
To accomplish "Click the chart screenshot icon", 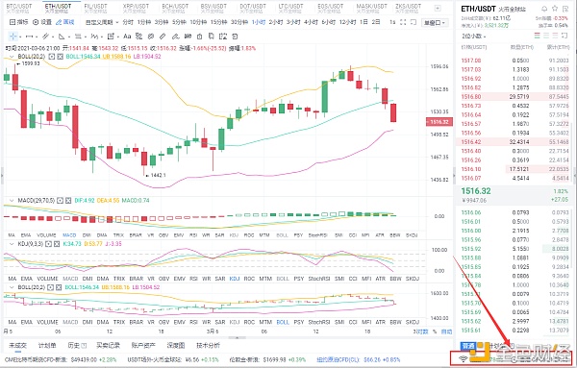I will pyautogui.click(x=223, y=37).
